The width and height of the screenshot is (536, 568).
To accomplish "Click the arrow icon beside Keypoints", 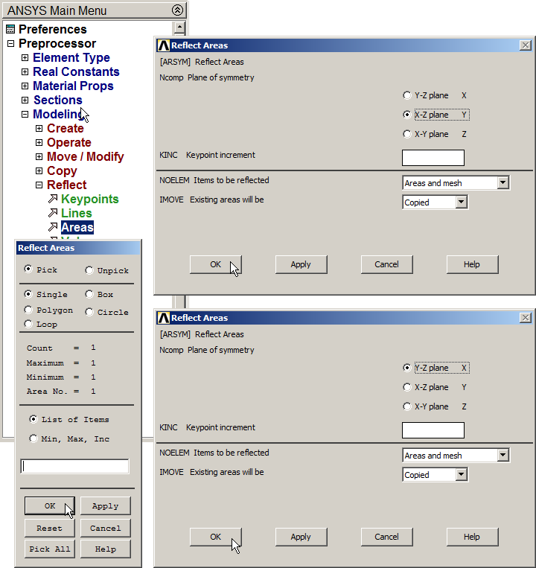I will (53, 200).
